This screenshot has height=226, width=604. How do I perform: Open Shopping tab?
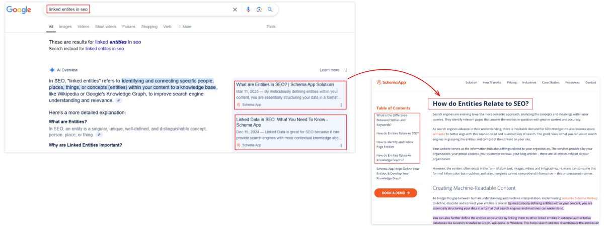pyautogui.click(x=149, y=27)
